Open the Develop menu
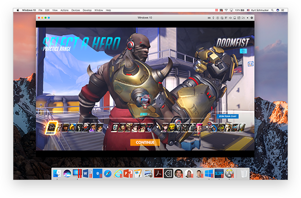The height and width of the screenshot is (198, 301). point(87,10)
